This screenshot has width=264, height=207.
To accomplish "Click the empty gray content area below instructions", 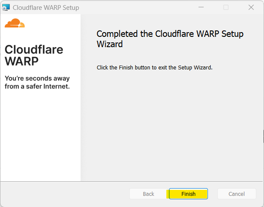I will coord(171,129).
